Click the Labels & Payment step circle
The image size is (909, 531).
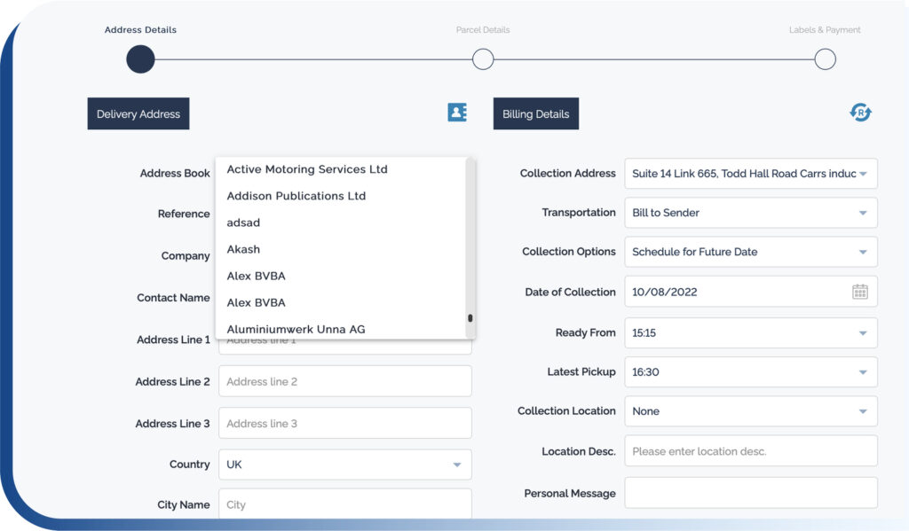tap(825, 59)
